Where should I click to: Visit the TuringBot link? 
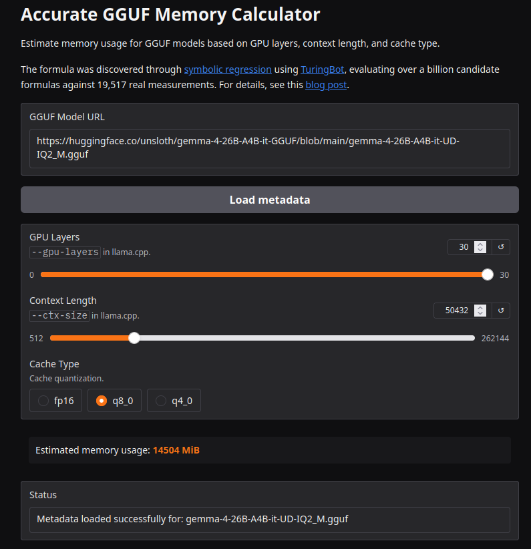pyautogui.click(x=322, y=69)
